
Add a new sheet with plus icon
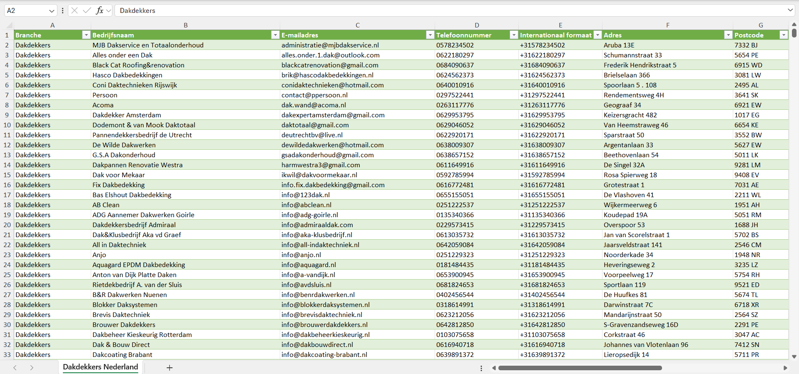tap(169, 367)
